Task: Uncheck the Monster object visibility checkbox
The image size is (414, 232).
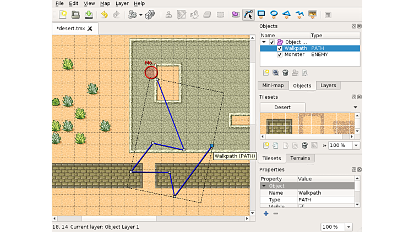Action: pyautogui.click(x=280, y=55)
